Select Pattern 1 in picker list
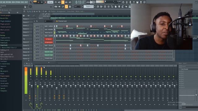Image resolution: width=198 pixels, height=111 pixels. [28, 19]
